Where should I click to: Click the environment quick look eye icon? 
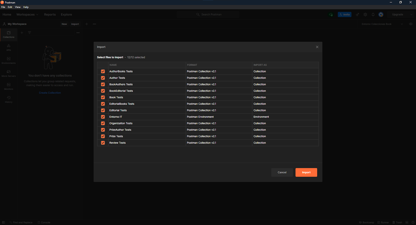coord(411,24)
